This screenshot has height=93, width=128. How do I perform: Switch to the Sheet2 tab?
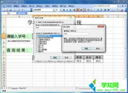[x=22, y=88]
